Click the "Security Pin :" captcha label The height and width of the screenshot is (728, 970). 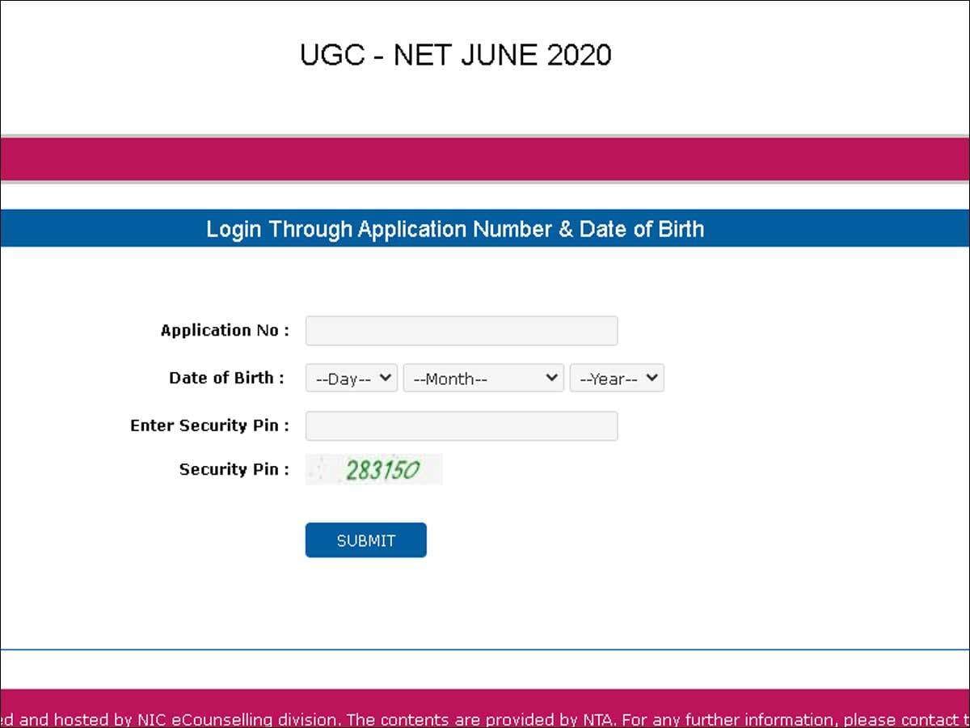point(234,469)
